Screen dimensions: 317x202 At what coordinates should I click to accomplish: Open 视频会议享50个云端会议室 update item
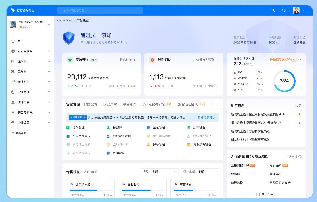(x=257, y=123)
